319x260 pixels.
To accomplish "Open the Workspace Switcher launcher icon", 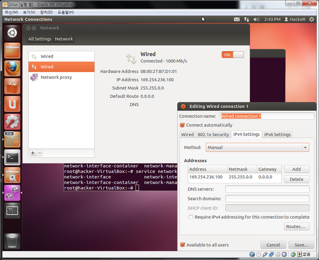I will coord(12,210).
